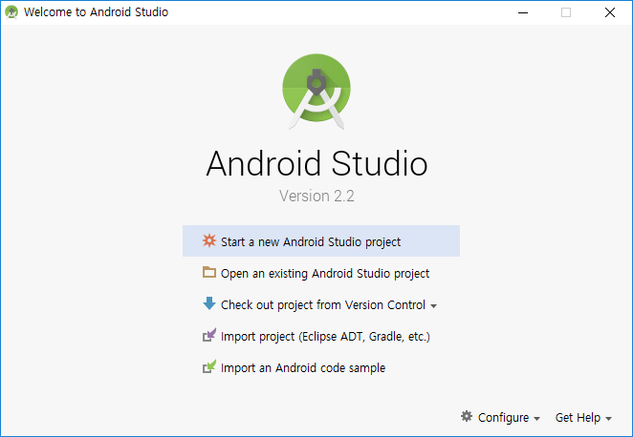633x437 pixels.
Task: Click the blue download arrow Version Control icon
Action: 209,303
